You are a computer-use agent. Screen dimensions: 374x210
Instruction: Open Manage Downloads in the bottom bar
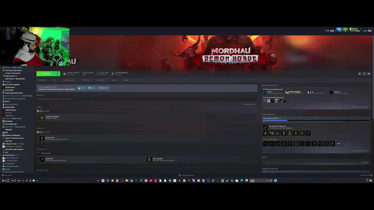pyautogui.click(x=186, y=175)
